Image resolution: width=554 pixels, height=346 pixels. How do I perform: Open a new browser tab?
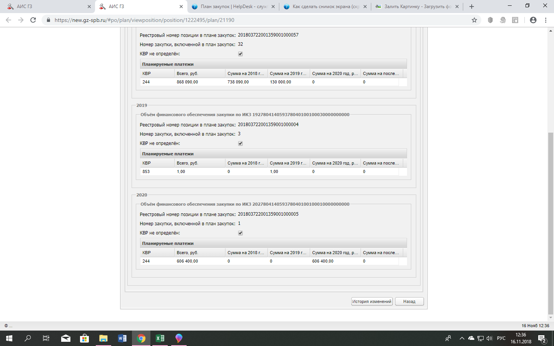pyautogui.click(x=472, y=7)
